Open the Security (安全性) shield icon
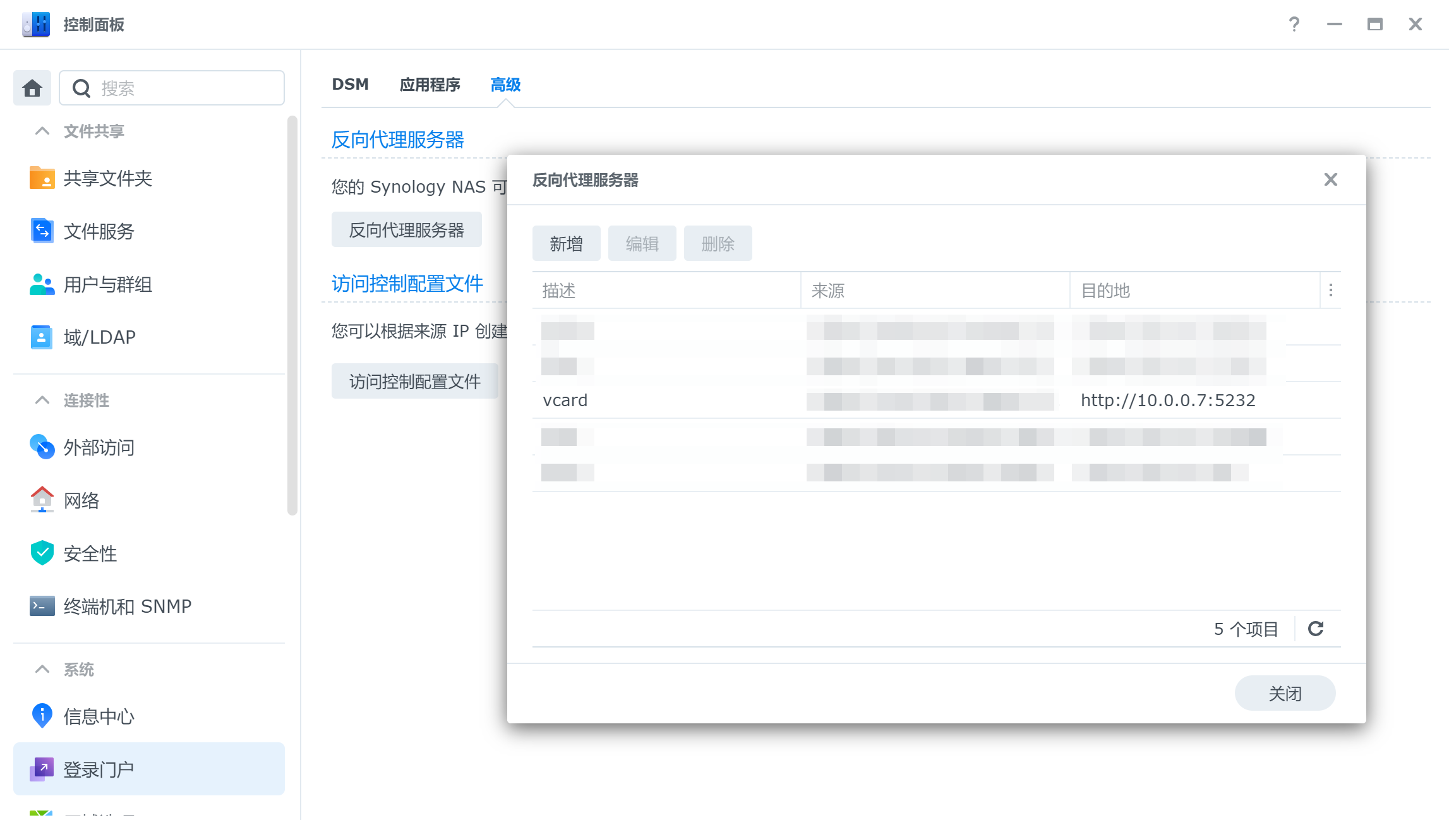This screenshot has height=820, width=1449. (x=42, y=553)
